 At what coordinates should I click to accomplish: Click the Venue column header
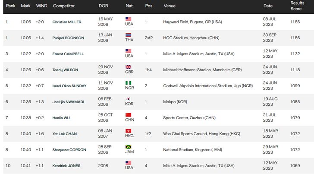[x=170, y=6]
